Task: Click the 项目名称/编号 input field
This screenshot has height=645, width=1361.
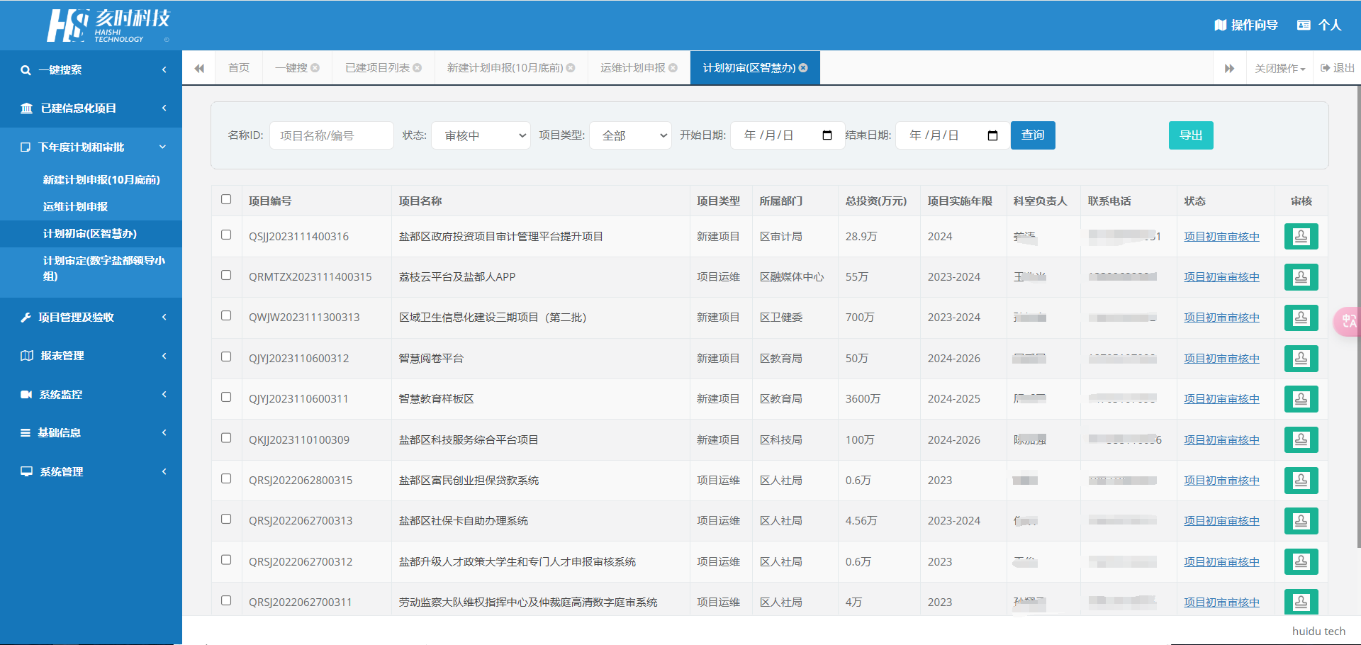Action: [332, 135]
